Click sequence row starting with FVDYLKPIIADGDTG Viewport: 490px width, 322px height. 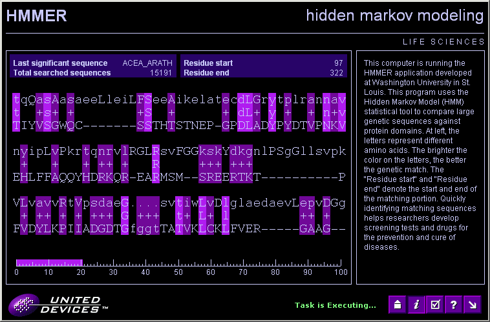point(179,229)
